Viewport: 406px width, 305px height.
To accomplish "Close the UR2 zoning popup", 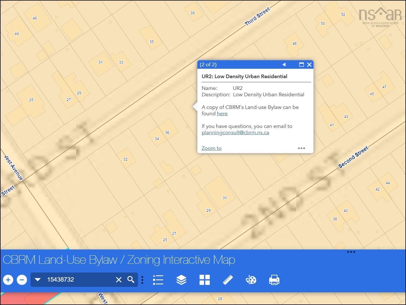I will (309, 65).
